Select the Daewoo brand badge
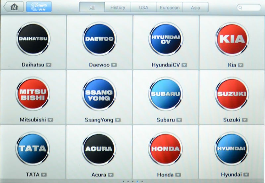 pos(99,39)
